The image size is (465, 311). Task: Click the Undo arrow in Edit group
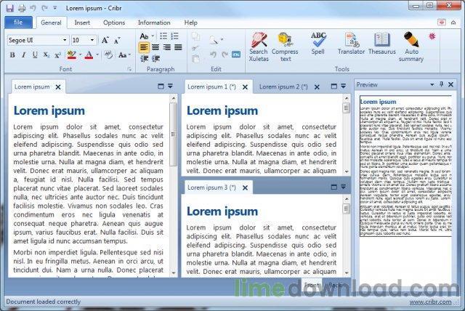[x=213, y=54]
